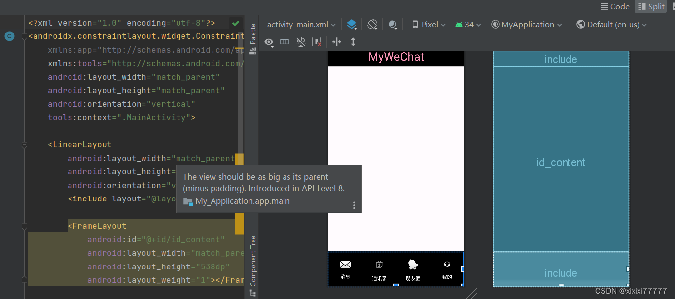Click the <LinearLayout opening tag
Screen dimensions: 675x299
click(80, 145)
